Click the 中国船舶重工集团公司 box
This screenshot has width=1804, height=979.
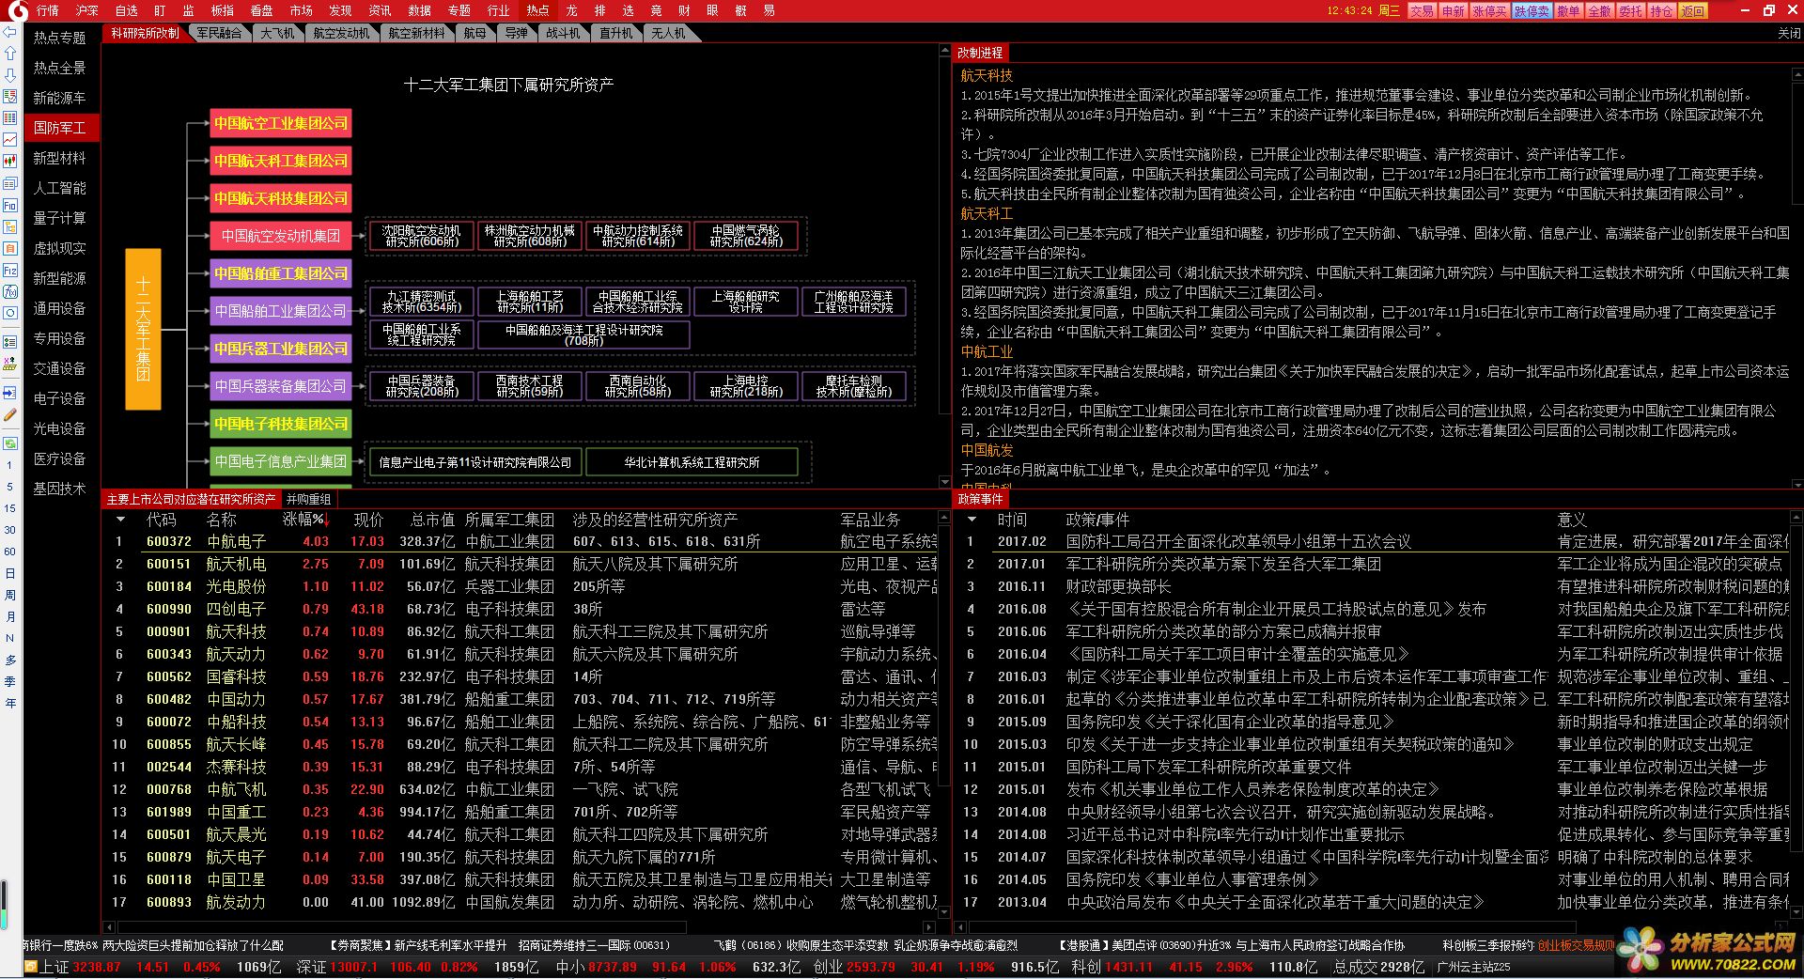(280, 273)
